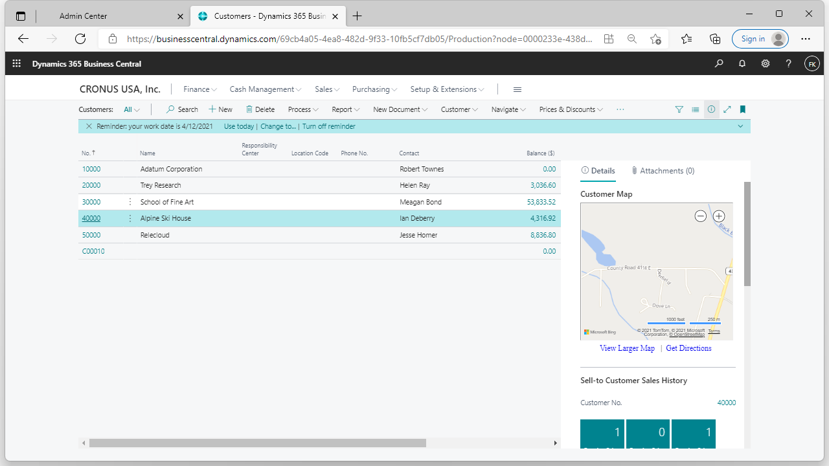
Task: Open View Larger Map link
Action: coord(627,348)
